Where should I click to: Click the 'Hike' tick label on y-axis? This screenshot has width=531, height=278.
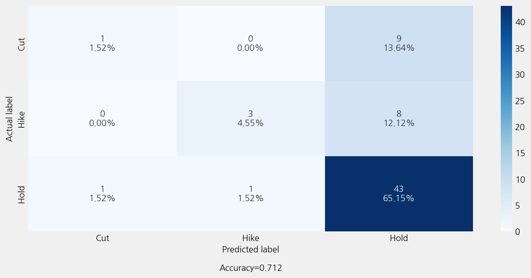click(x=21, y=119)
